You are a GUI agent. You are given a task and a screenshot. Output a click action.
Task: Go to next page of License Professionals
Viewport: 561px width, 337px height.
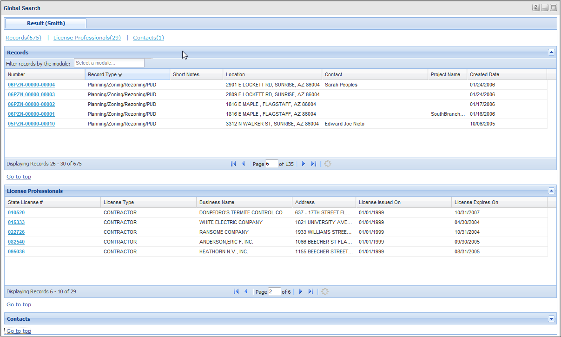pos(301,291)
